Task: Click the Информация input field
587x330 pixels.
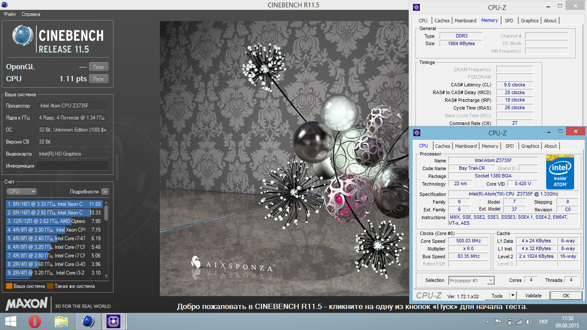Action: [73, 166]
